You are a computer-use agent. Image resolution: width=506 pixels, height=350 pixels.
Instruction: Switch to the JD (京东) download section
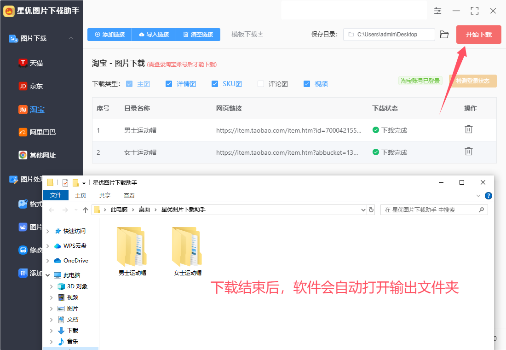pos(31,86)
